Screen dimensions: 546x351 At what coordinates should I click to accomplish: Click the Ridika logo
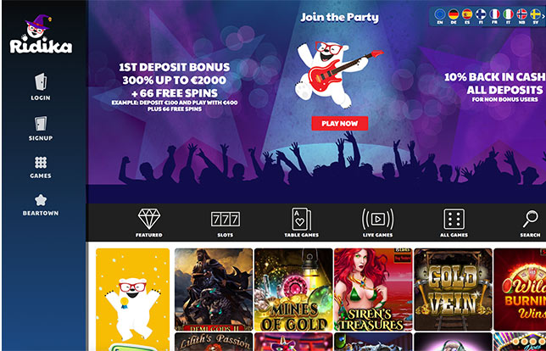coord(41,34)
